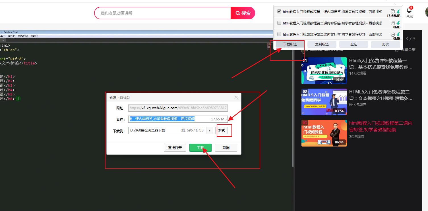Click the bold 17.65MB size in the list
The width and height of the screenshot is (428, 211).
393,16
